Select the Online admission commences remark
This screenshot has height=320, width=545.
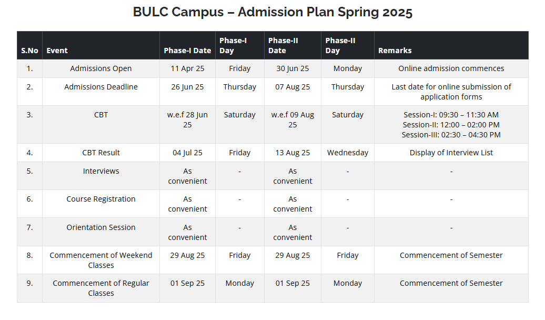pyautogui.click(x=451, y=68)
